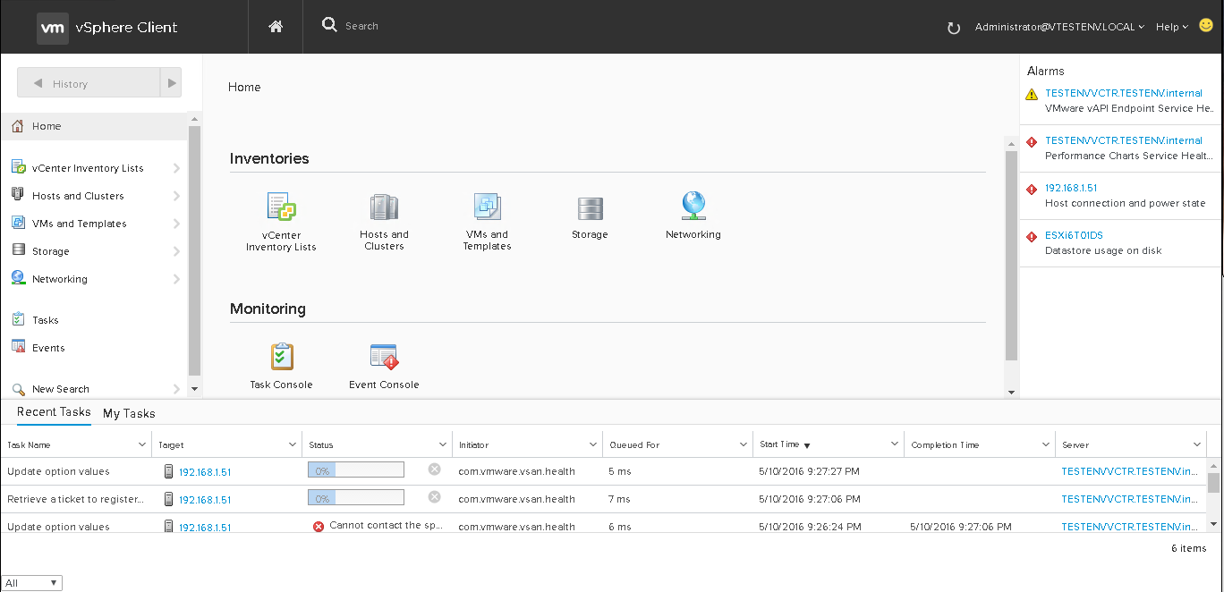Viewport: 1224px width, 592px height.
Task: Click the ESXi6T0IDS datastore alarm link
Action: 1072,235
